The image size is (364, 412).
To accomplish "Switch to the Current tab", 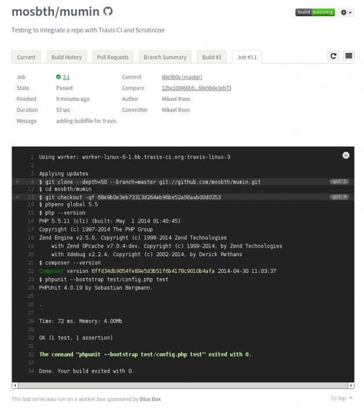I will 26,57.
